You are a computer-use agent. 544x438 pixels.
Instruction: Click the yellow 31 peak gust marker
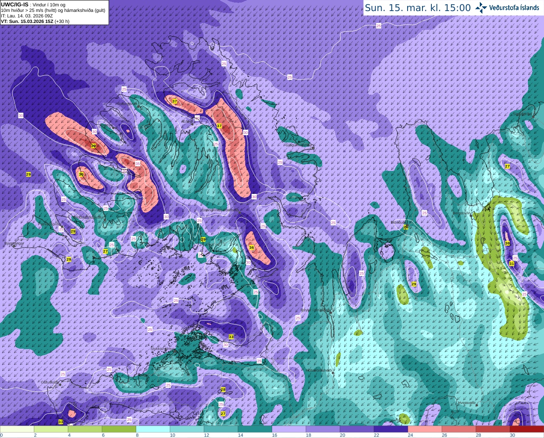click(x=512, y=264)
